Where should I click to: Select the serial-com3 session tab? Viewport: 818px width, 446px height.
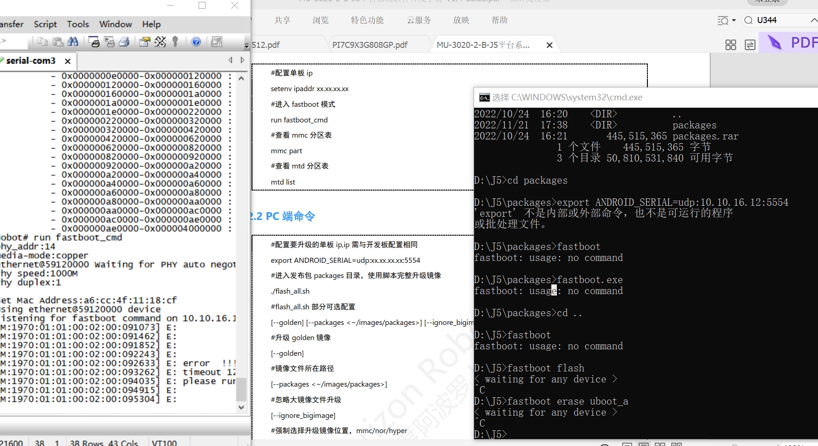coord(31,61)
